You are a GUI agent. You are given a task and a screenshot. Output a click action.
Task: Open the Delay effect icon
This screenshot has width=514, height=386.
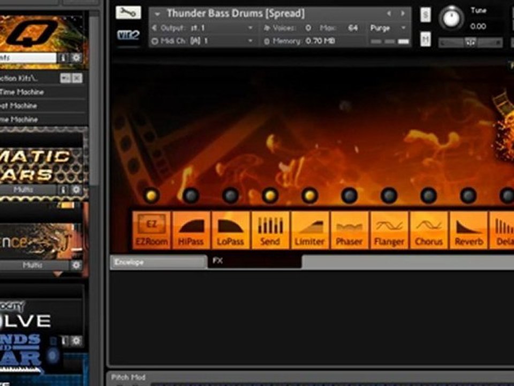click(502, 230)
